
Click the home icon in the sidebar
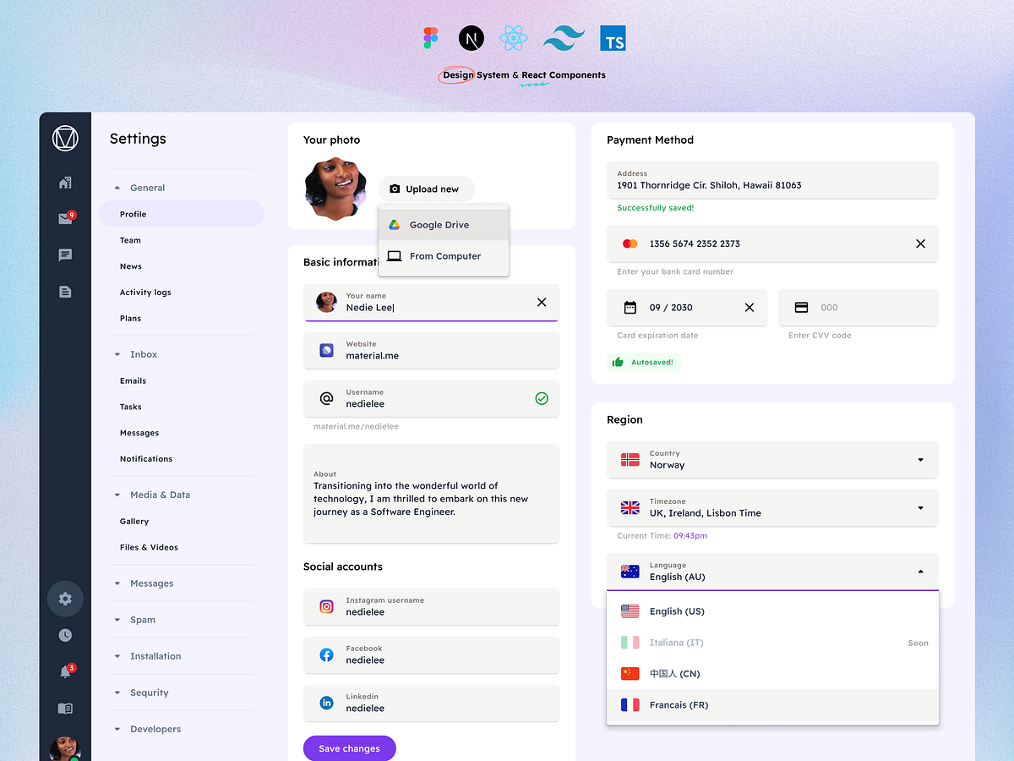[x=65, y=182]
